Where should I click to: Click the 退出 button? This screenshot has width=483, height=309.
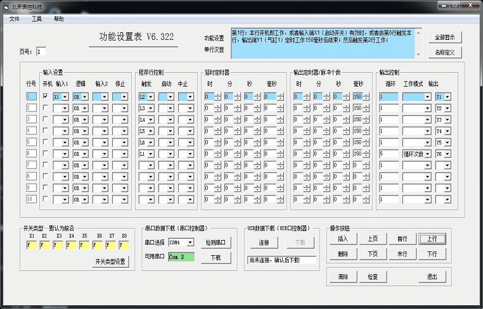click(432, 277)
